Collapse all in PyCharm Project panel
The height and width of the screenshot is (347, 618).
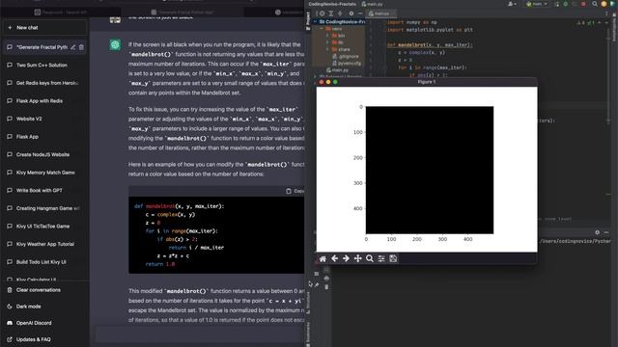pos(340,13)
